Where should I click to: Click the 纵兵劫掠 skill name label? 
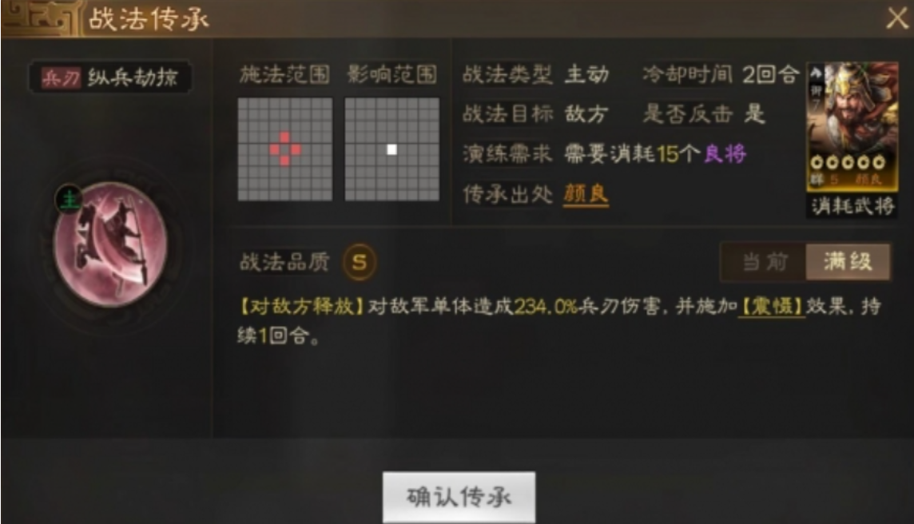[x=133, y=77]
